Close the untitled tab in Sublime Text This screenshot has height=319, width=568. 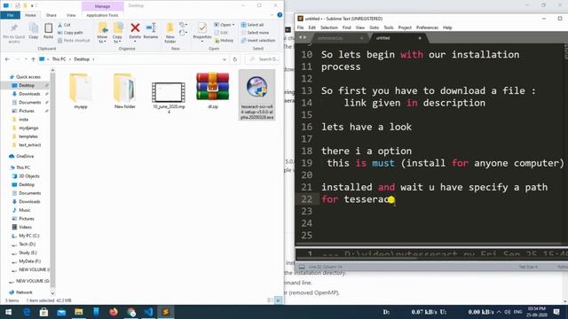(420, 38)
